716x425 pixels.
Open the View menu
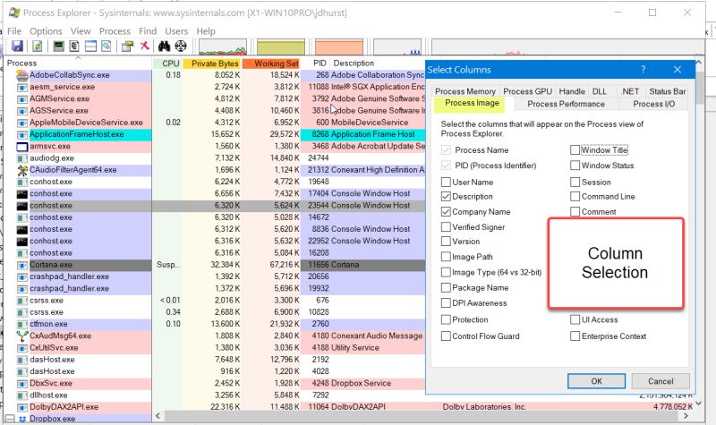81,31
